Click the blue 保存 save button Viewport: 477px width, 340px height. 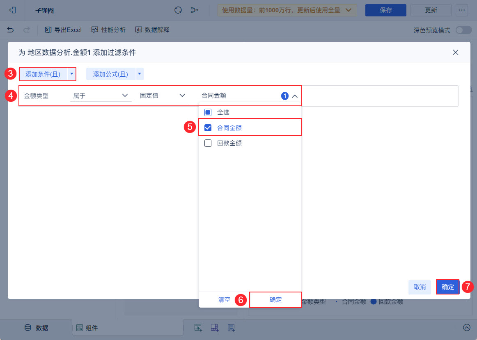(386, 10)
